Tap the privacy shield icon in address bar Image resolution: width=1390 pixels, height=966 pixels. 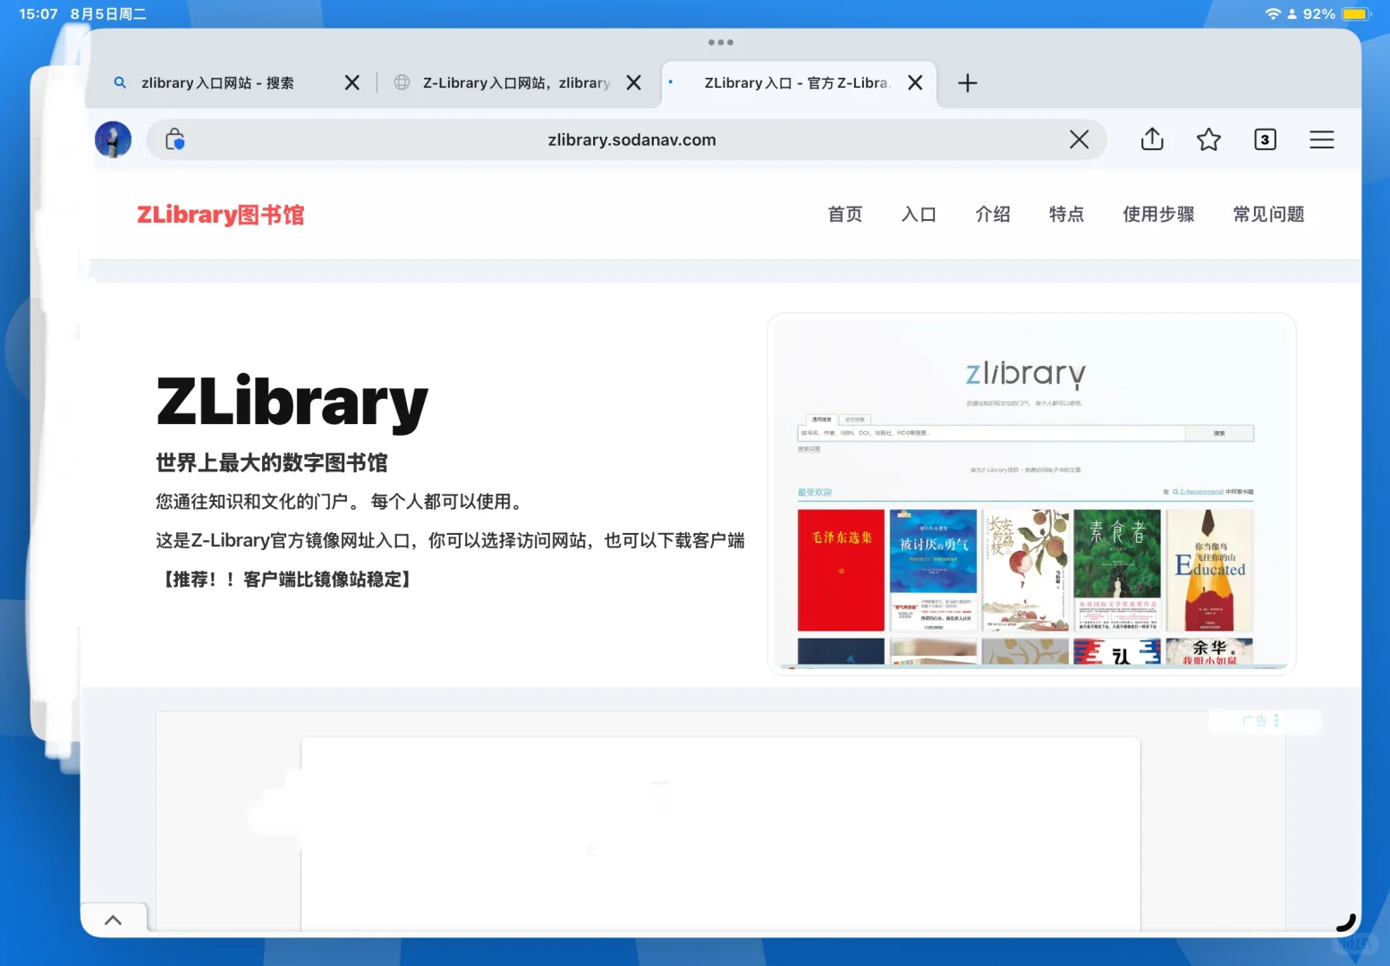pos(175,140)
